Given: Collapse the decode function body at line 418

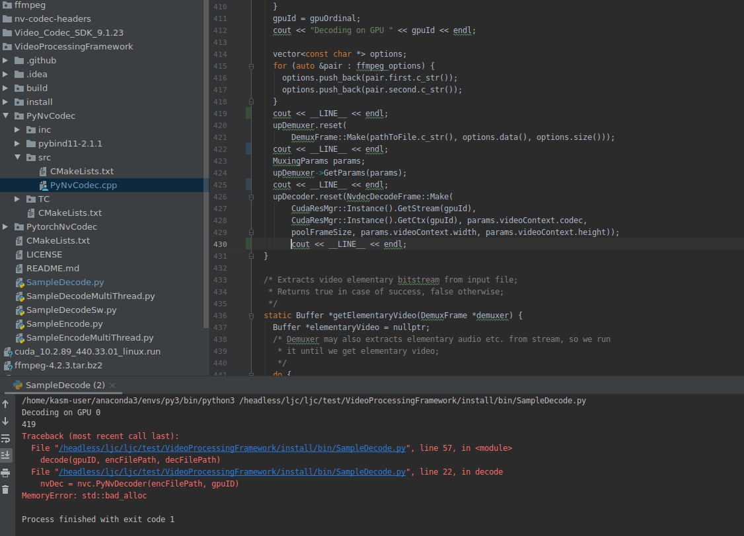Looking at the screenshot, I should tap(252, 101).
